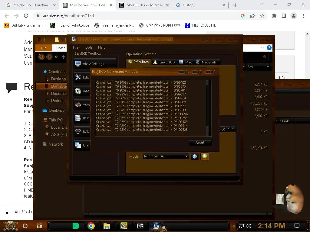Share this page icon in Chrome
Viewport: 310px width, 232px height.
coord(252,16)
